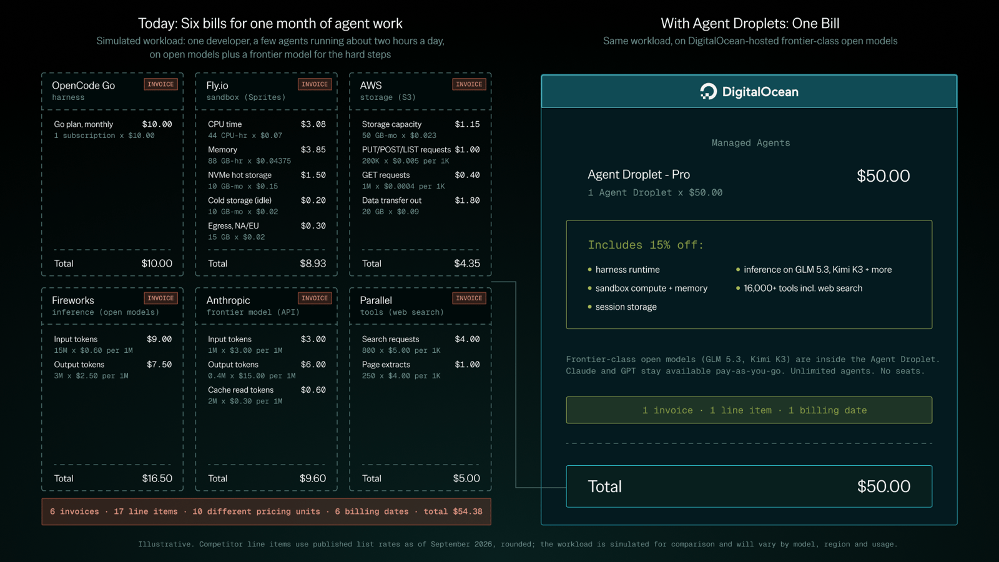Click the 'NVMe hot storage' line item
The width and height of the screenshot is (999, 562).
[x=267, y=180]
